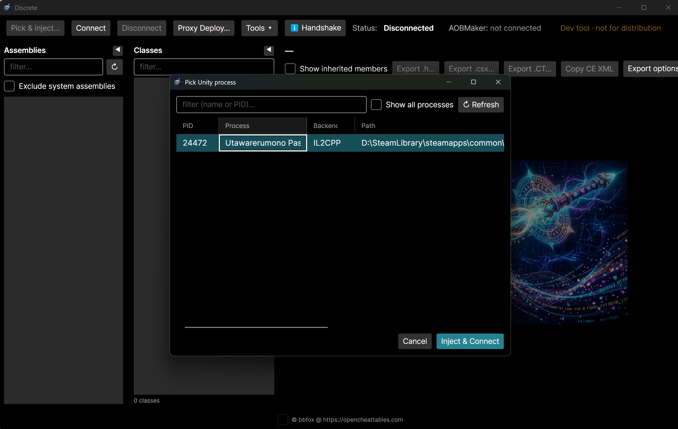This screenshot has height=429, width=678.
Task: Click the Disconnect button
Action: pyautogui.click(x=142, y=28)
